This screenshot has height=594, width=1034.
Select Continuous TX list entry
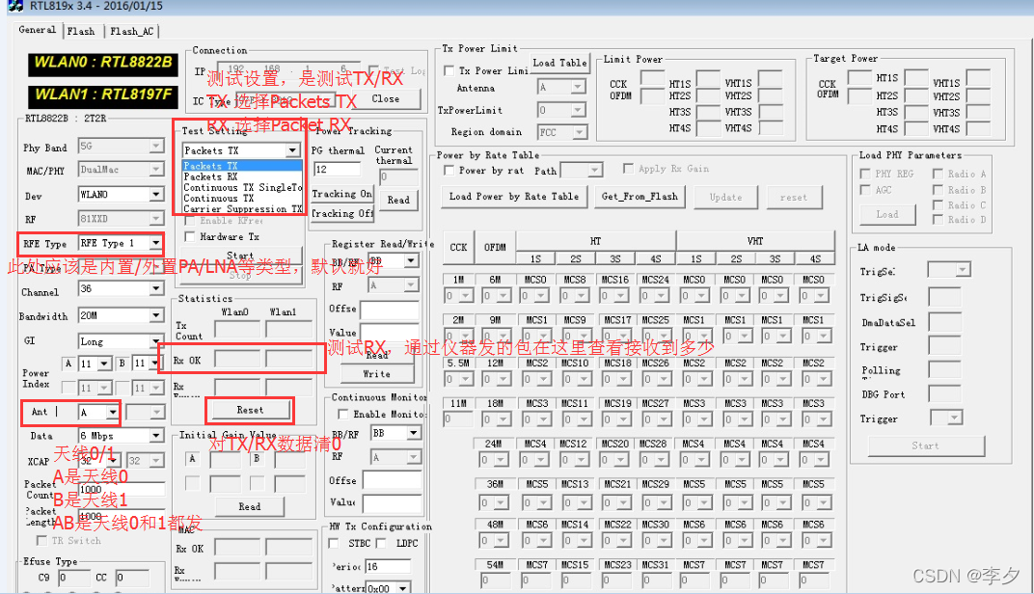[242, 198]
